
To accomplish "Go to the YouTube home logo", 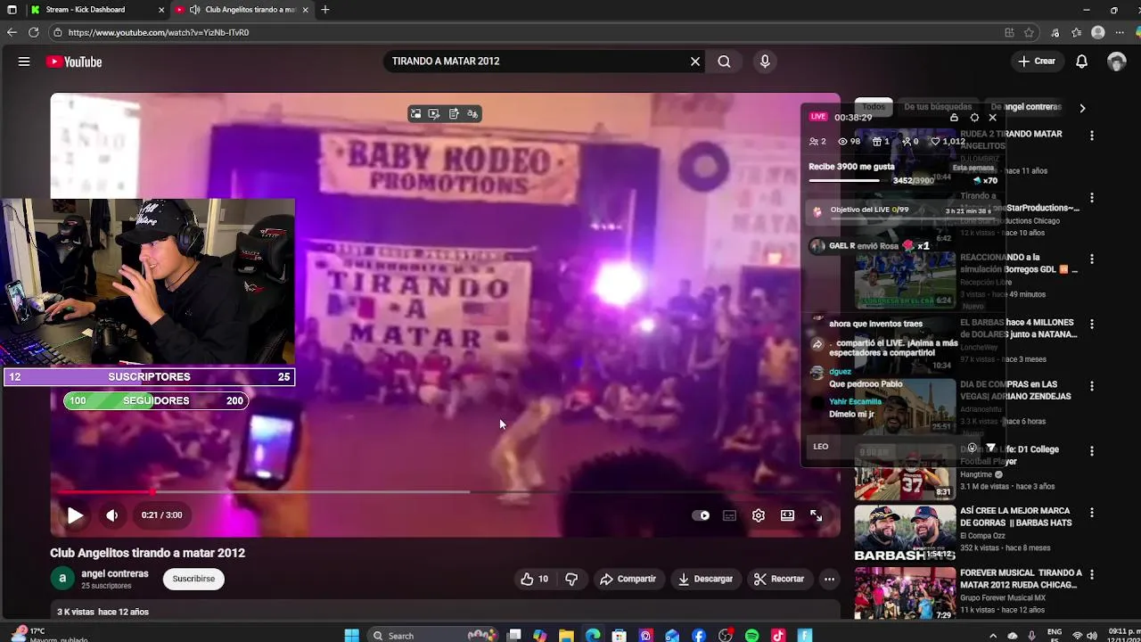I will pyautogui.click(x=75, y=62).
